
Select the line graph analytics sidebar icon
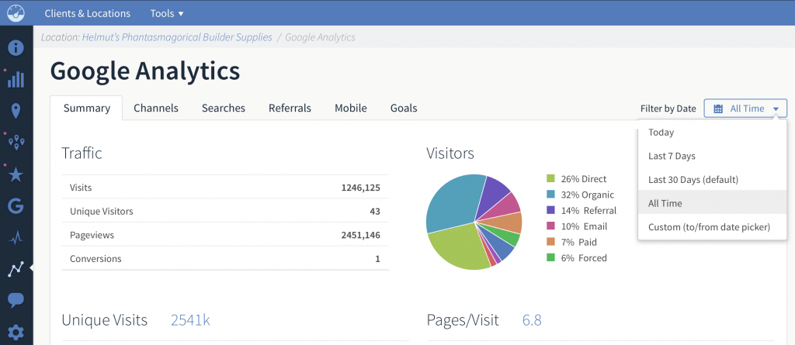click(16, 269)
